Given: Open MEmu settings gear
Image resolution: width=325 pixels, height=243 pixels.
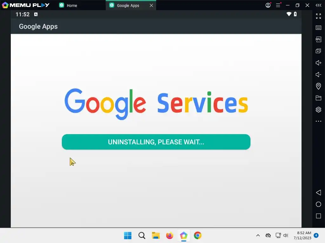Looking at the screenshot, I should [318, 109].
